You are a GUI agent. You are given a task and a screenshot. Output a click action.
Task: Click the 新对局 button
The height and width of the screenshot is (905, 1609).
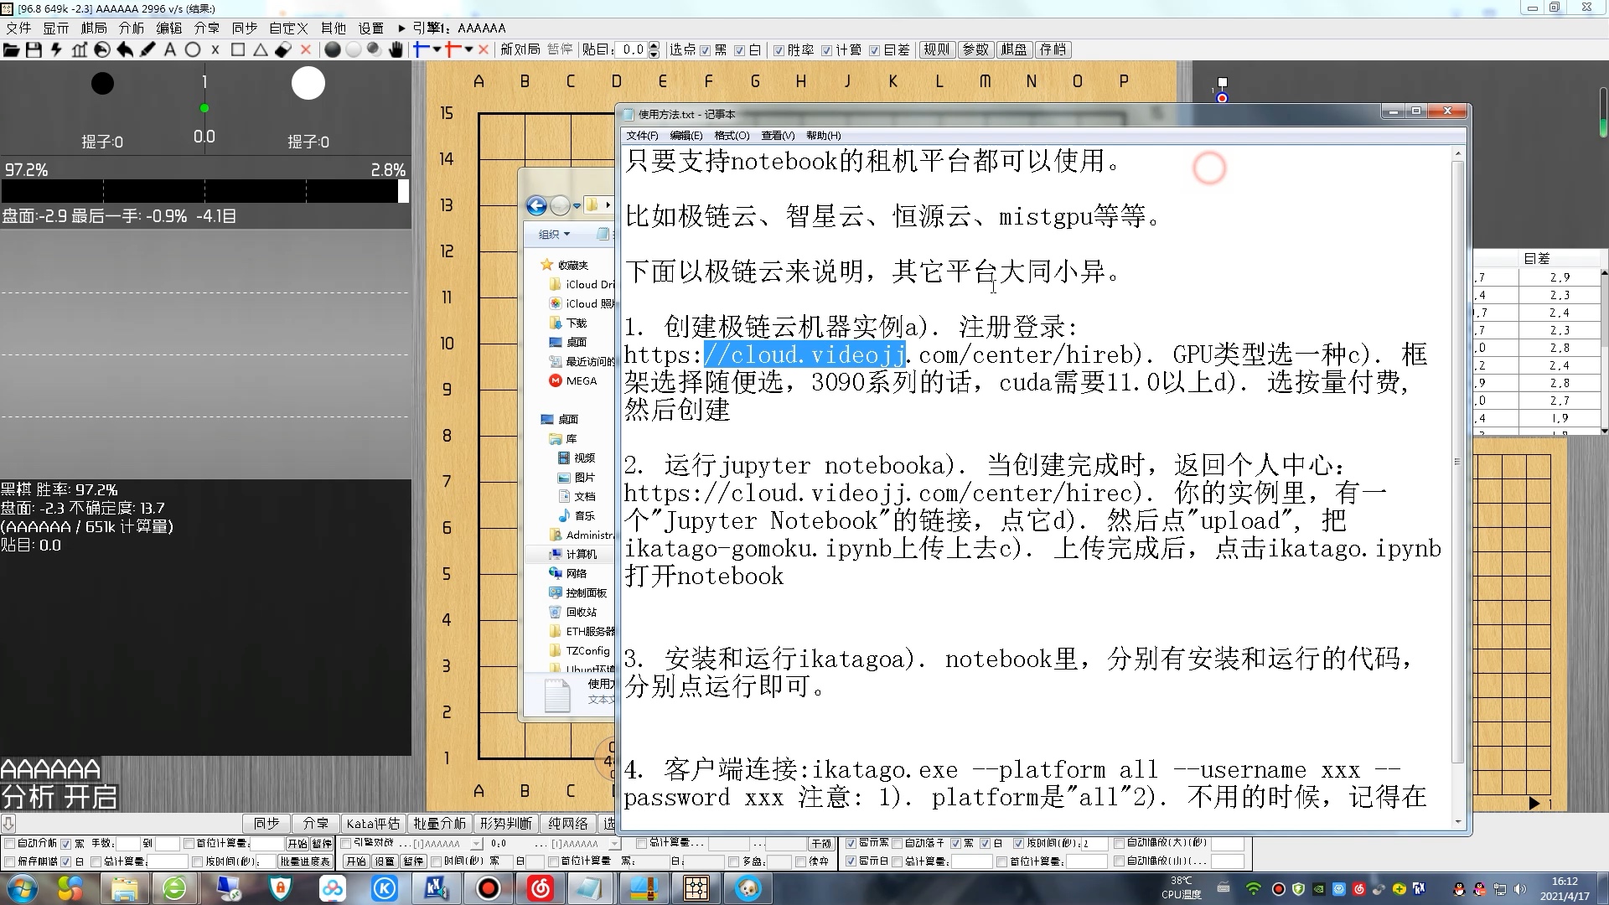pos(520,50)
